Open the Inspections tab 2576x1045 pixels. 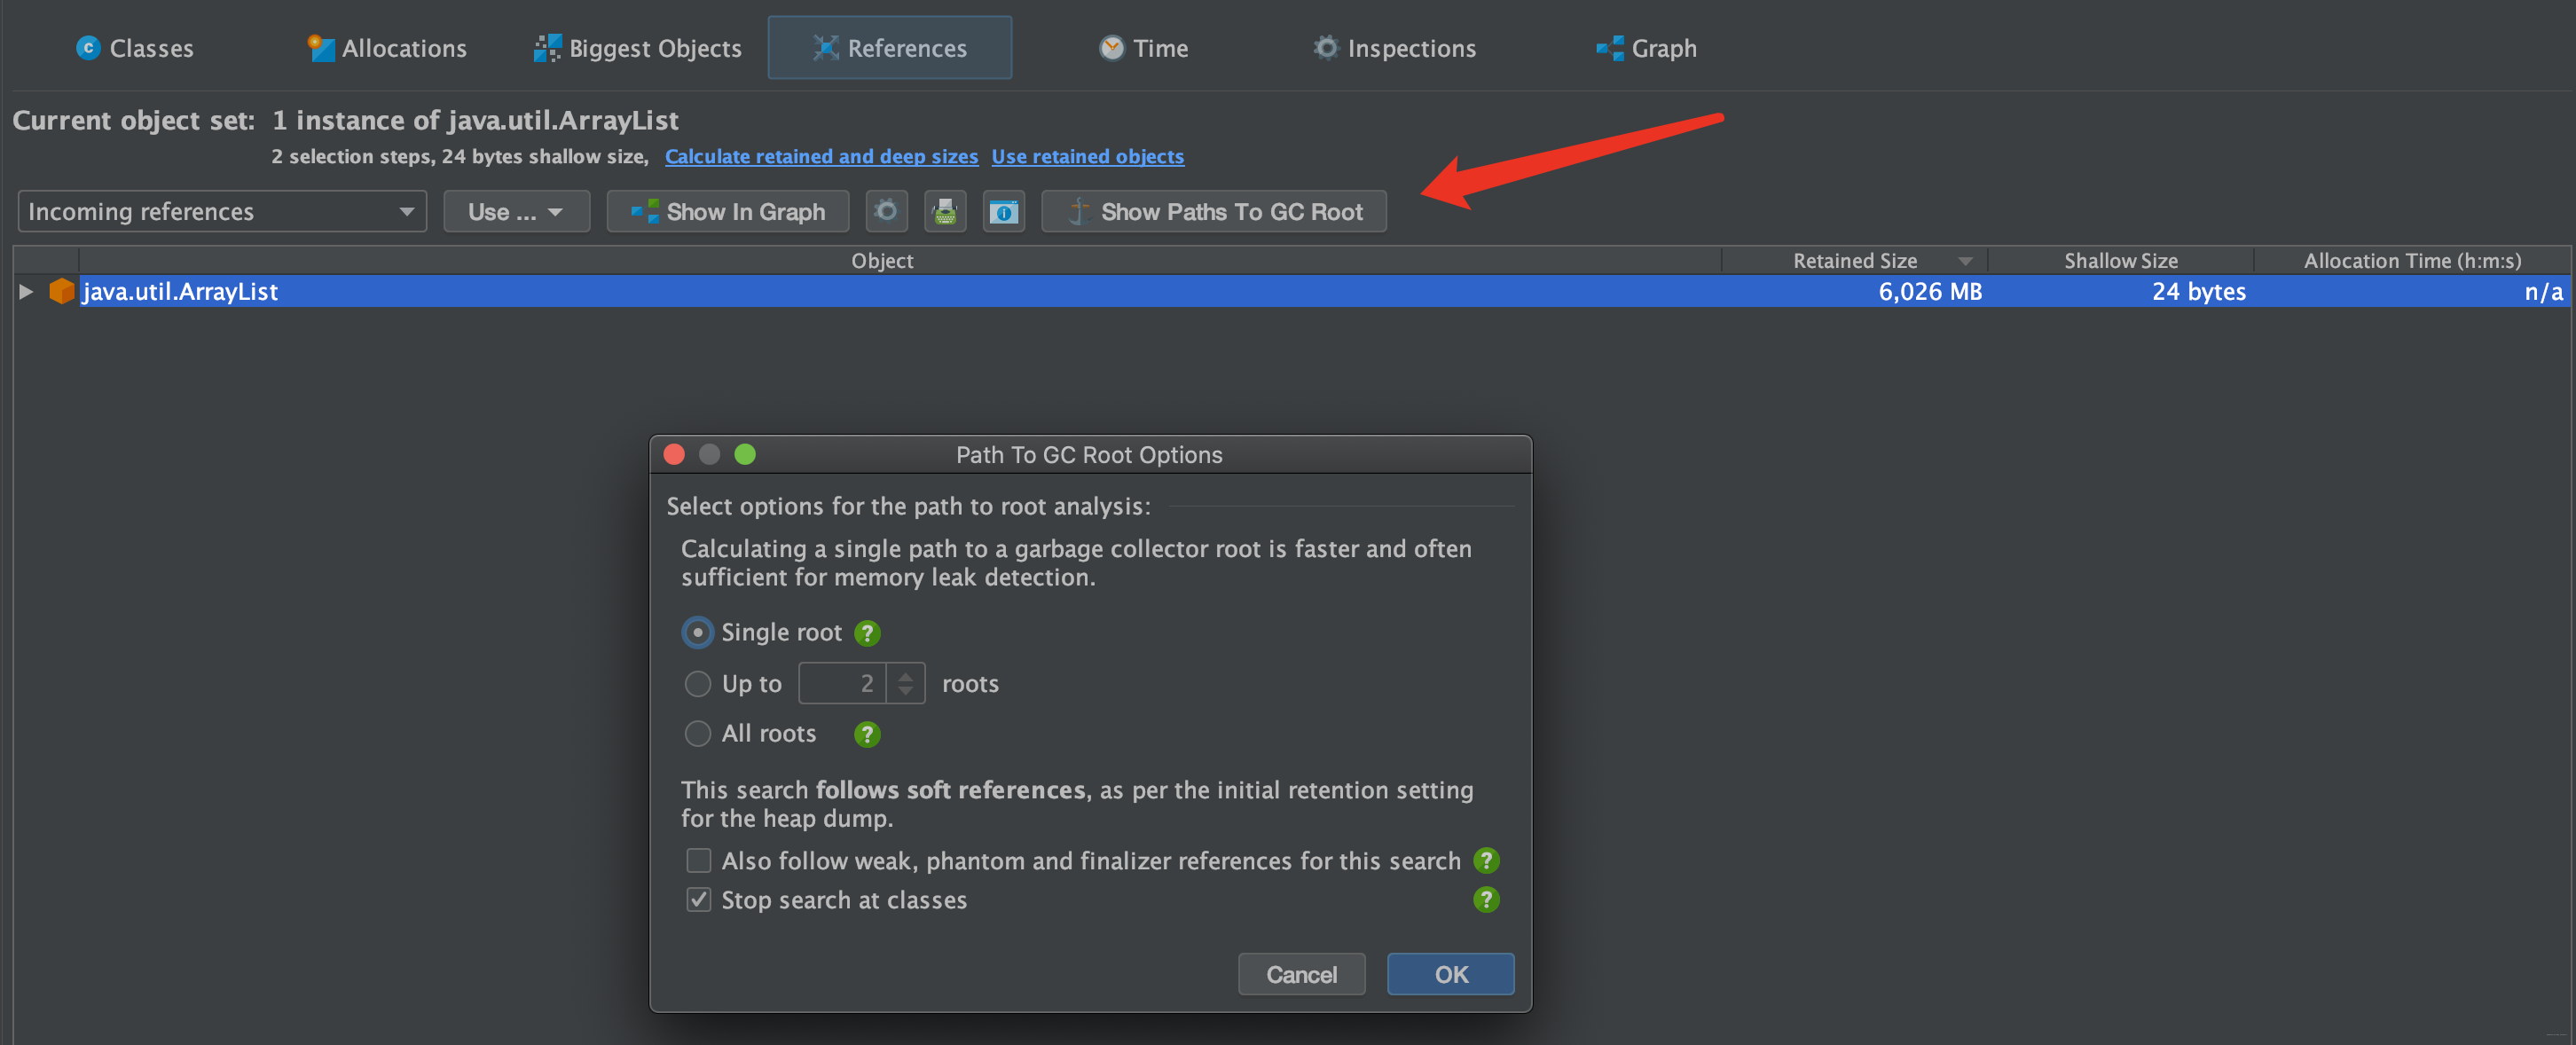(1394, 48)
